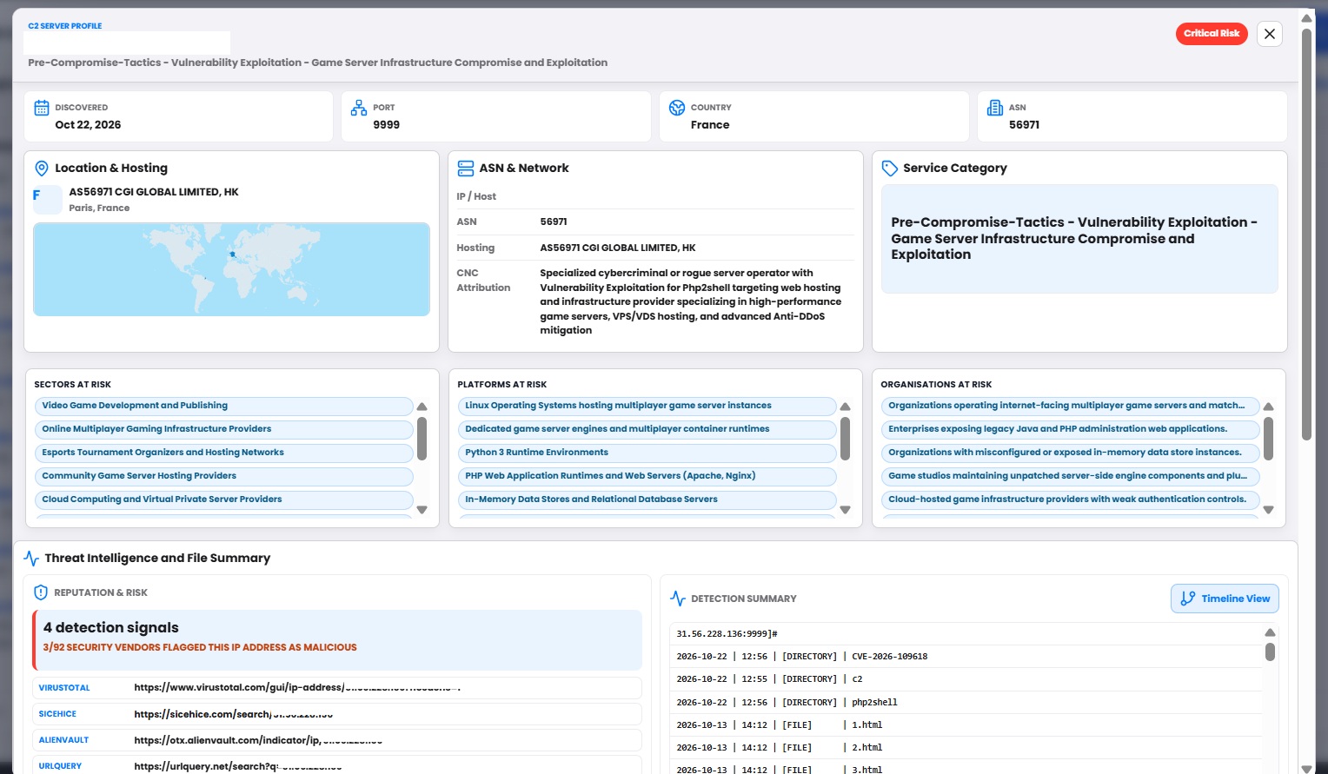
Task: Click the Critical Risk badge
Action: 1212,34
